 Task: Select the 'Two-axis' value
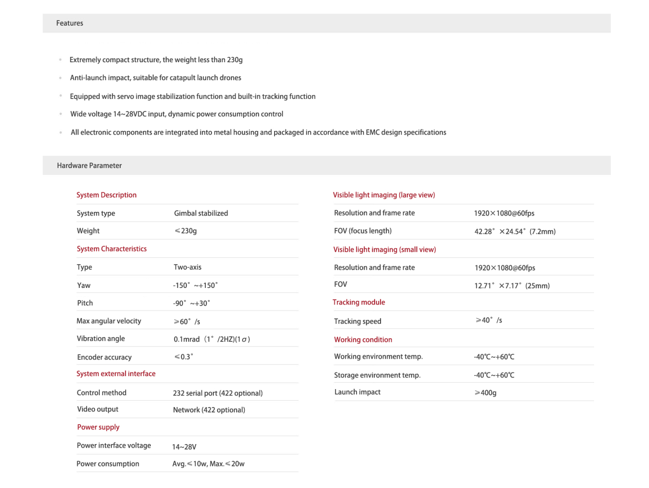point(187,267)
